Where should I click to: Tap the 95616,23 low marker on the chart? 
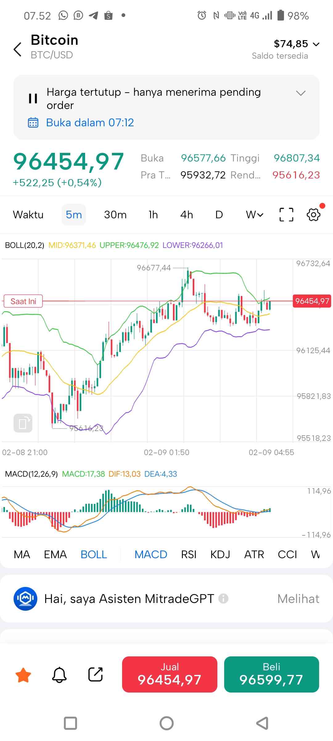tap(86, 428)
